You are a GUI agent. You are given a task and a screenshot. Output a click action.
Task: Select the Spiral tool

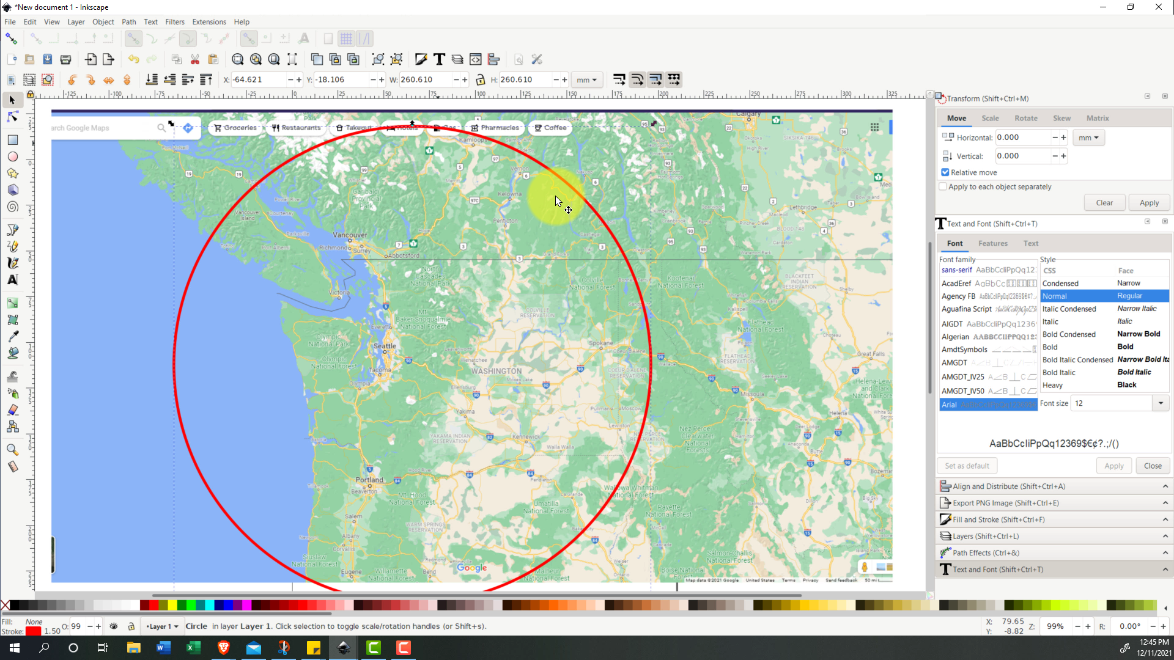[12, 207]
